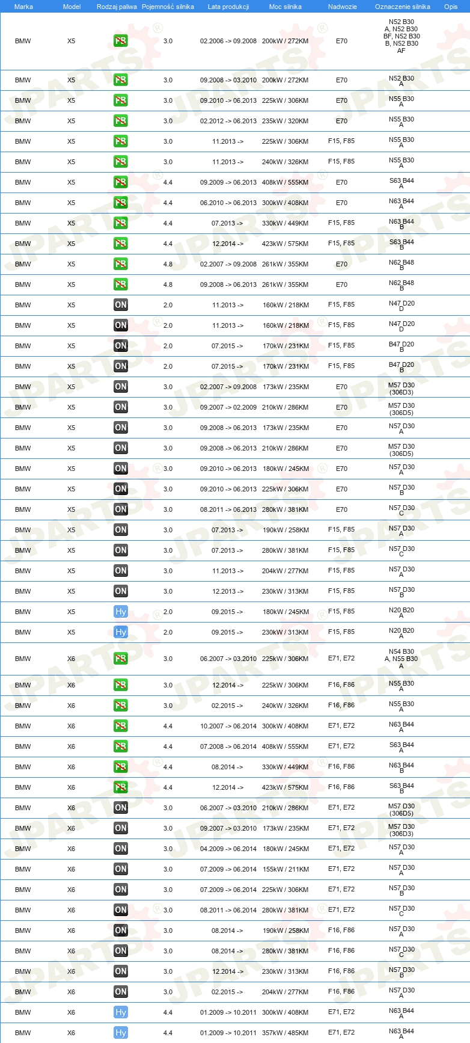
Task: Click the Nadwozie column header
Action: click(x=342, y=7)
